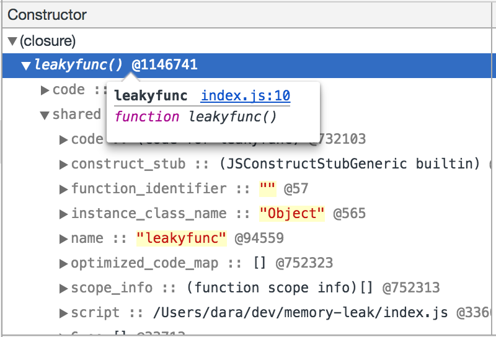Collapse the leakyfunc() @1146741 row
The width and height of the screenshot is (496, 337).
point(26,66)
